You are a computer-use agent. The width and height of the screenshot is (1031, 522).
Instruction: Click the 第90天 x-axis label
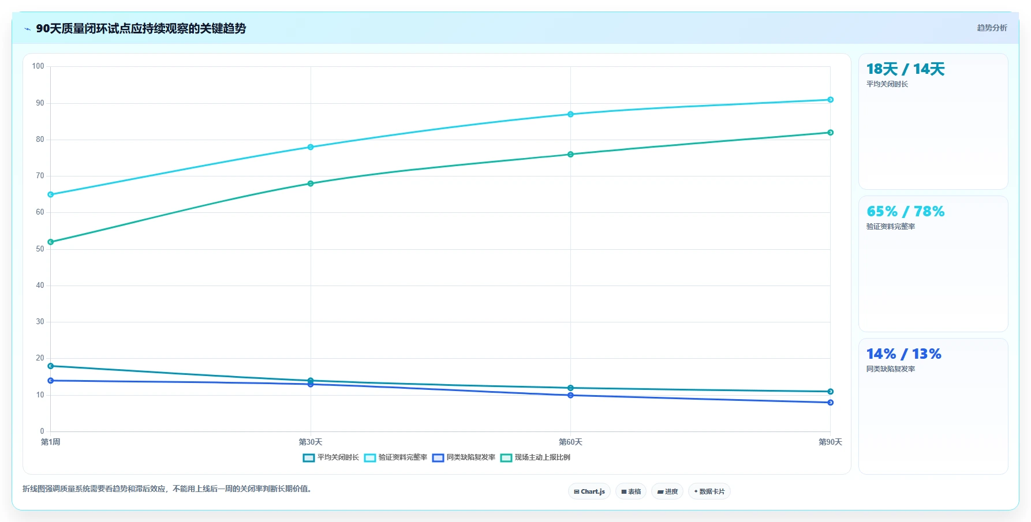tap(830, 442)
